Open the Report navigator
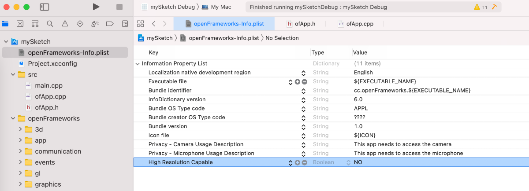Screen dimensions: 529x191 click(125, 24)
